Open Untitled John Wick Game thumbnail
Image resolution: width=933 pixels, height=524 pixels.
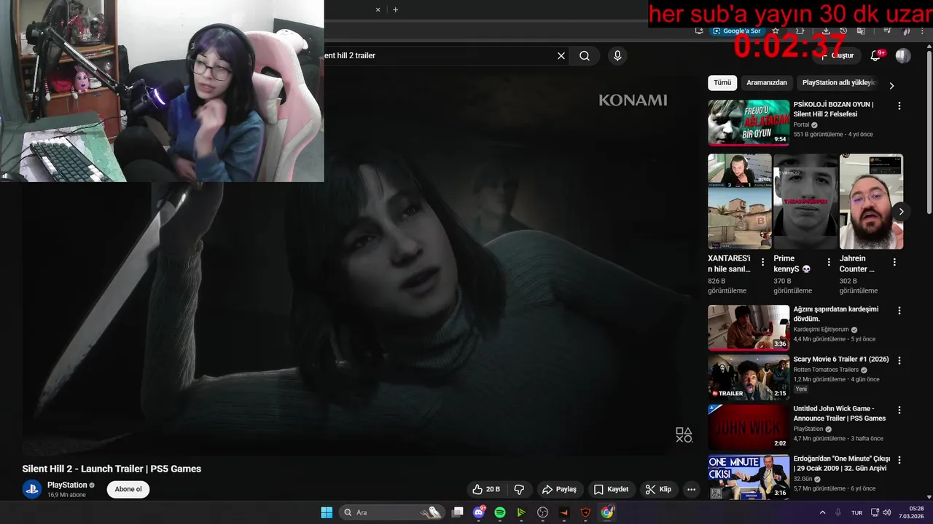(749, 427)
